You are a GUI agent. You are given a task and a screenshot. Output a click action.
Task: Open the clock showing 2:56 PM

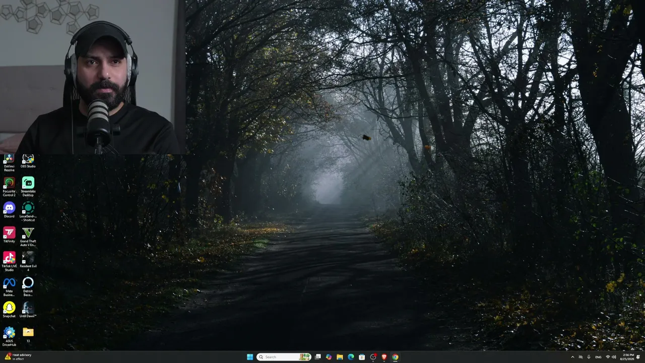click(x=628, y=357)
